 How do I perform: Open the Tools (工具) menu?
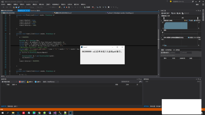(48, 4)
